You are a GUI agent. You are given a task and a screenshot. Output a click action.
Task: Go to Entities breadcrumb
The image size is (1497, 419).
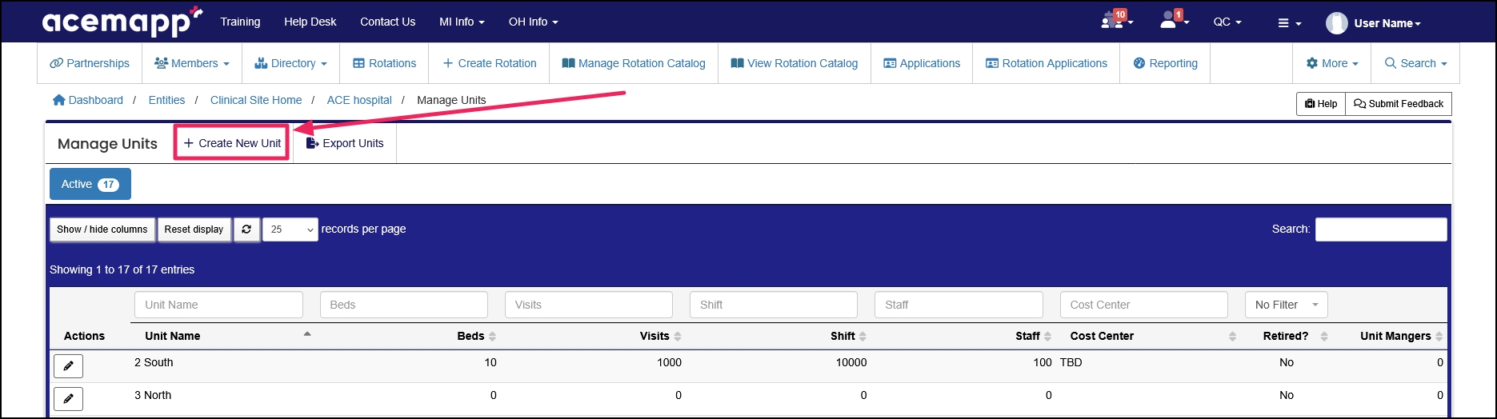(x=166, y=100)
